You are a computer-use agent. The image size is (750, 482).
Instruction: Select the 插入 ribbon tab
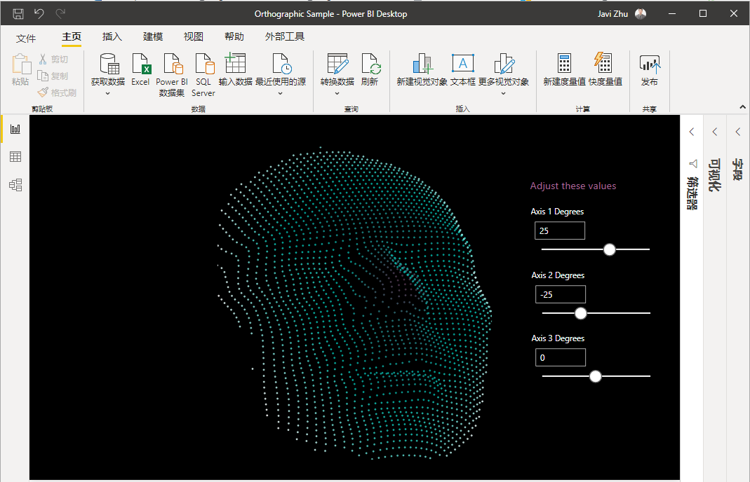[x=112, y=37]
